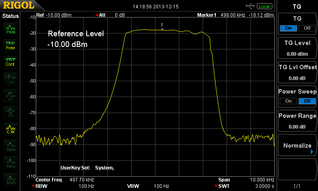
Task: Click marker 1 on the trace
Action: click(x=162, y=29)
